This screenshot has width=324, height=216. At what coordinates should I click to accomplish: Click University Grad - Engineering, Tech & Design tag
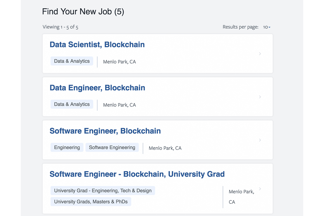click(103, 191)
